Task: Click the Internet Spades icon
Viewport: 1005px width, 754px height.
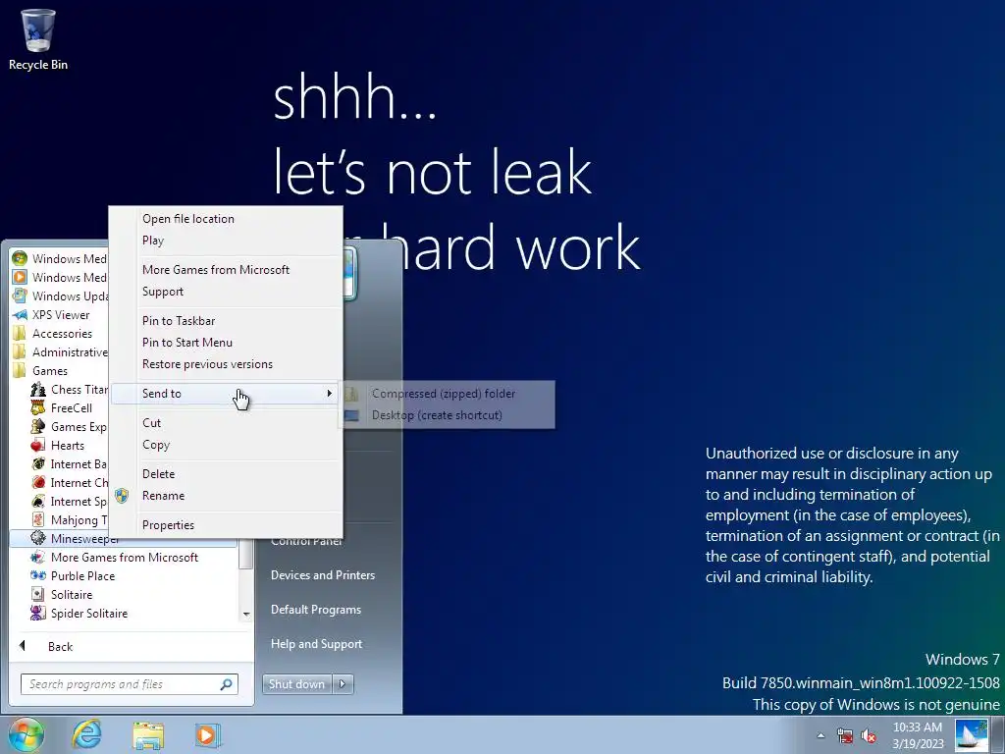Action: [38, 501]
